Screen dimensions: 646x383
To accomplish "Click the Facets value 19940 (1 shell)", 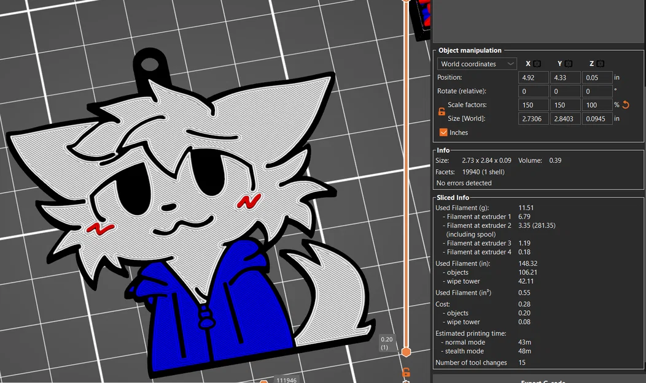I will click(483, 172).
